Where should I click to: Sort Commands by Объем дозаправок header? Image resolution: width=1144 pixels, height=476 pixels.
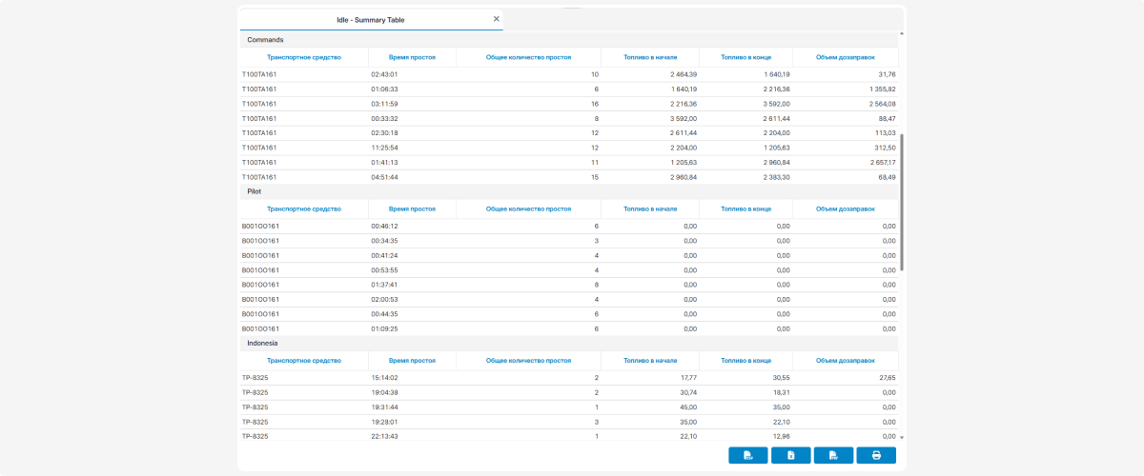[x=846, y=57]
